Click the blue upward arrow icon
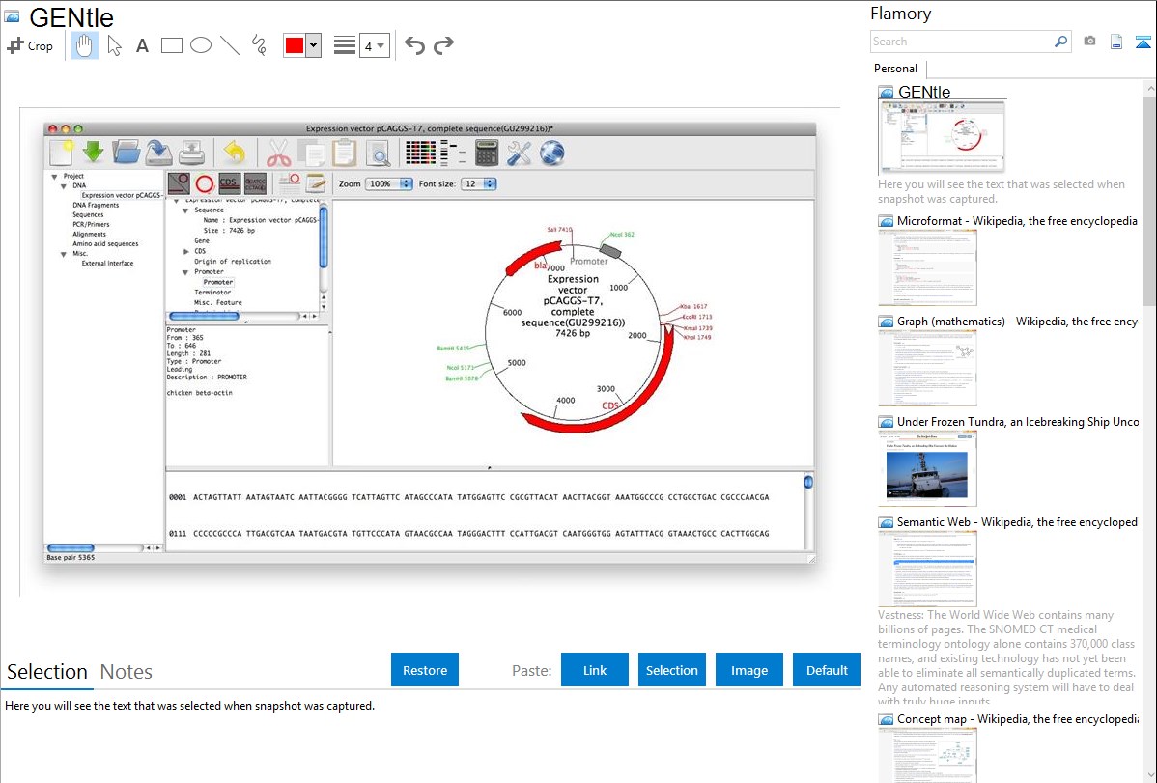 [x=1143, y=42]
